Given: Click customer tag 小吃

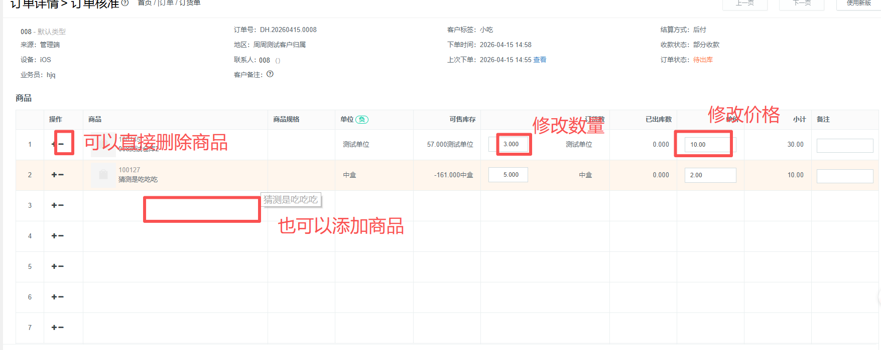Looking at the screenshot, I should pyautogui.click(x=486, y=30).
